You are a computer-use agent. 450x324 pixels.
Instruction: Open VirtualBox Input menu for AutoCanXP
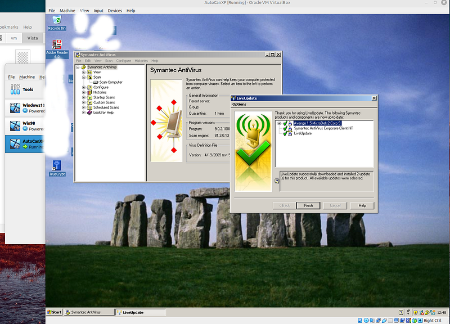click(x=98, y=11)
